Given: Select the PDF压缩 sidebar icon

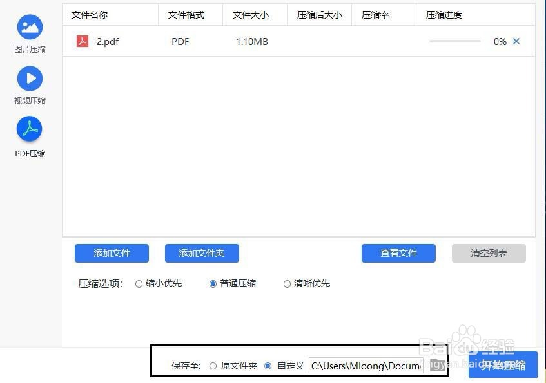Looking at the screenshot, I should click(30, 129).
